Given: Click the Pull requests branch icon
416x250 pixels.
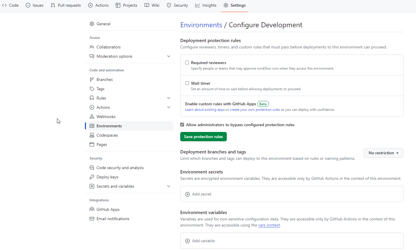Looking at the screenshot, I should tap(53, 5).
